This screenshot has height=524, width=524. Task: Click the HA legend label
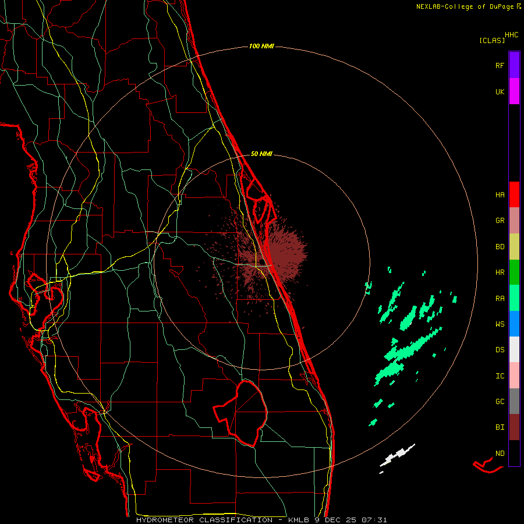pos(500,195)
